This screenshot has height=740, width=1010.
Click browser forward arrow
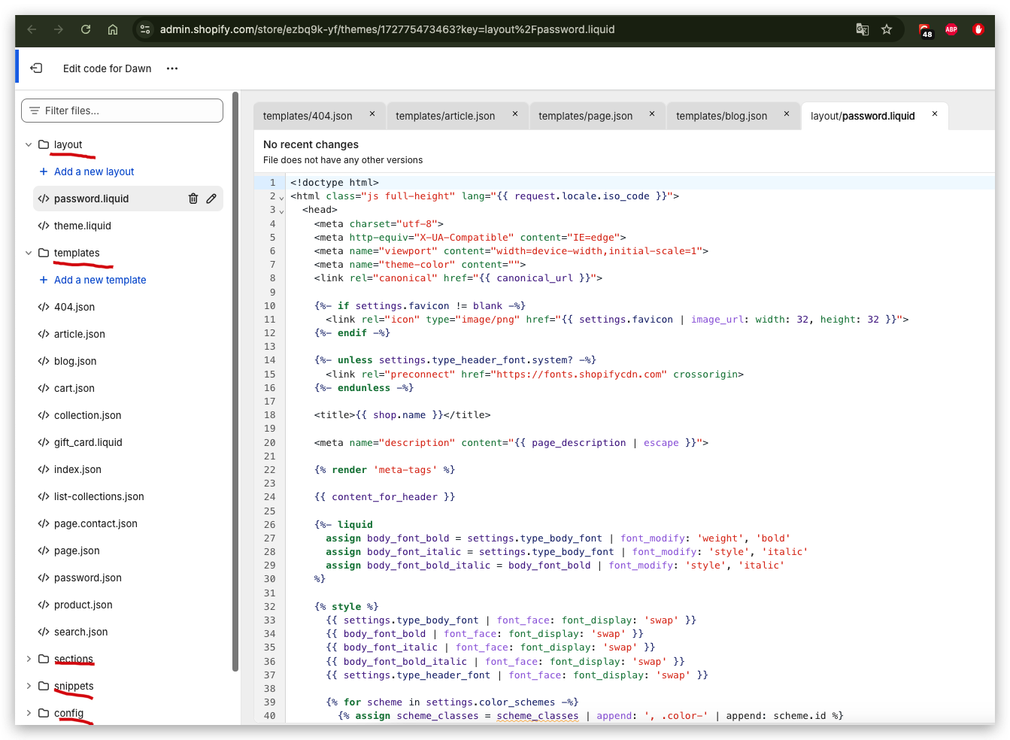[59, 29]
